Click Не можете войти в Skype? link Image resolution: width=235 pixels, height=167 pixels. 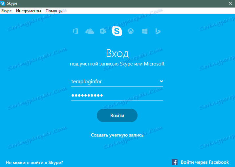[34, 162]
